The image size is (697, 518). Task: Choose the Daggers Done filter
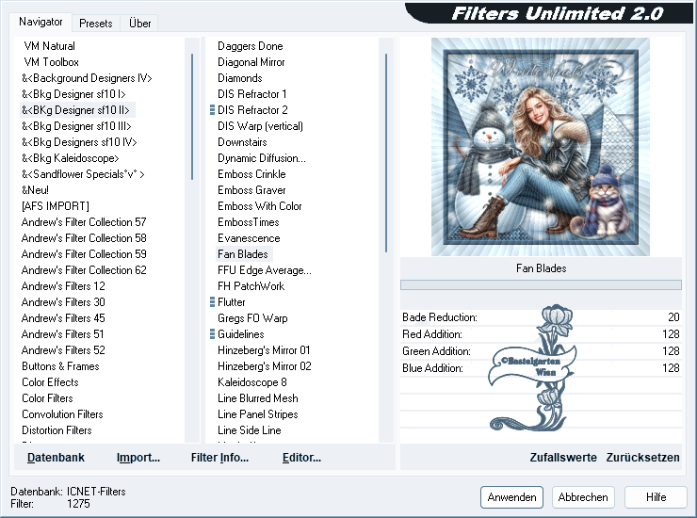coord(251,46)
